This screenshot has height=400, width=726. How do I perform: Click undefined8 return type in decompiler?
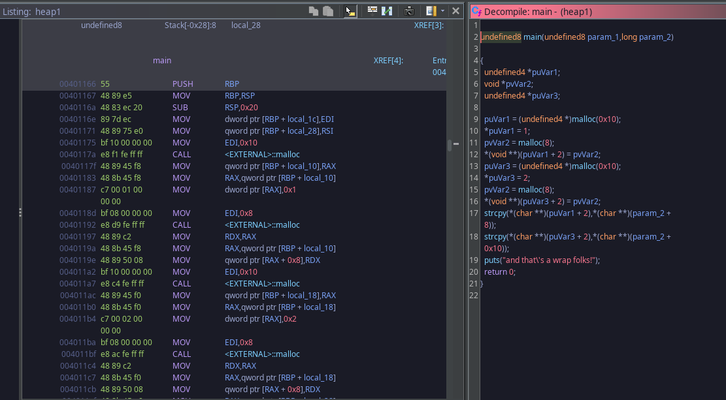501,37
